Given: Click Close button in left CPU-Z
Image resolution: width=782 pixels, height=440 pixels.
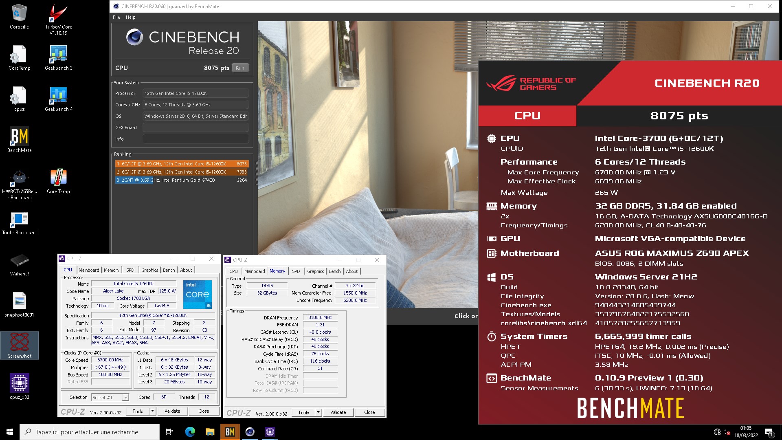Looking at the screenshot, I should pos(204,411).
